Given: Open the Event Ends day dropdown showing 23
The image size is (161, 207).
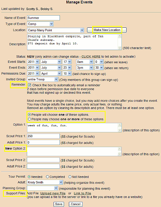Looking at the screenshot, I should (x=67, y=68).
